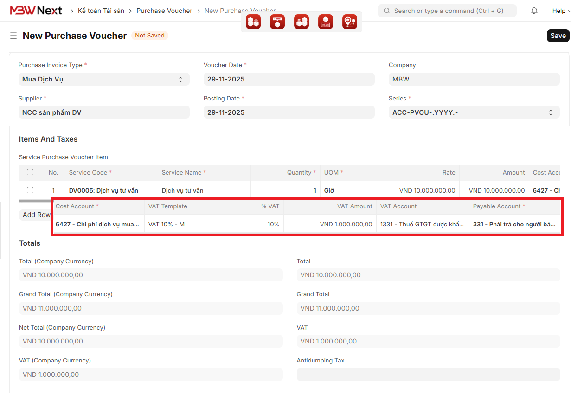Check the row 1 checkbox for DV0005
The width and height of the screenshot is (571, 393).
30,190
